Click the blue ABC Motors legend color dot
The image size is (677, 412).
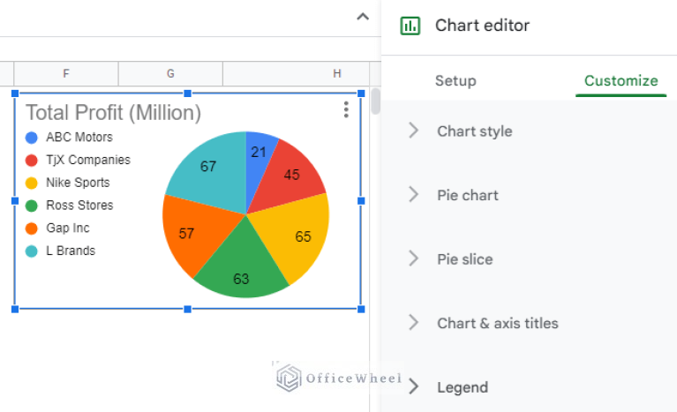[x=32, y=138]
